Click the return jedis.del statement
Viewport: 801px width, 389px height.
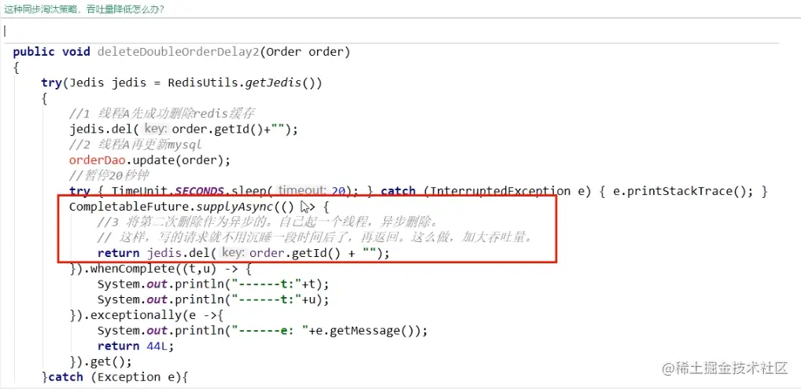tap(243, 253)
